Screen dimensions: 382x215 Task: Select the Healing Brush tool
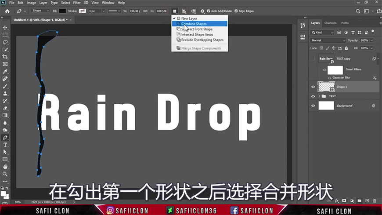(x=5, y=79)
